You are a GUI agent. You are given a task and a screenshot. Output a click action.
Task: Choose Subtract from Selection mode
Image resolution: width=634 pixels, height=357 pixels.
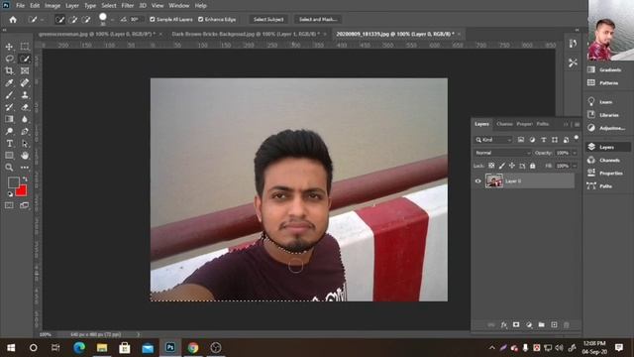(86, 20)
